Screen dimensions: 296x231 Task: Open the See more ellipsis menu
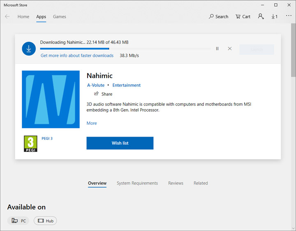pos(288,16)
